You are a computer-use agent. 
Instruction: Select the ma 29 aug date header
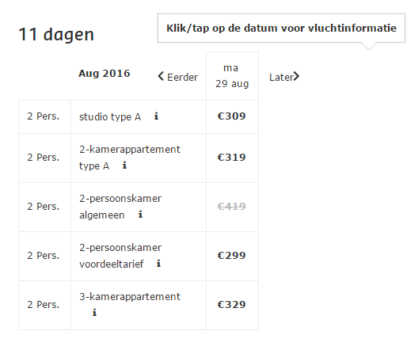[x=232, y=76]
